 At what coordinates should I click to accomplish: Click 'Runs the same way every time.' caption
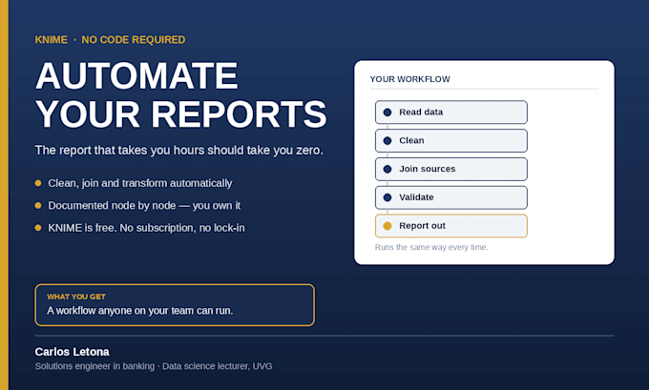[431, 247]
